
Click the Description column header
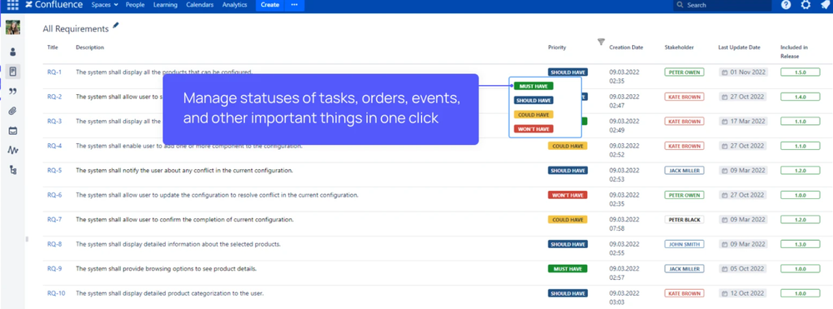(90, 47)
